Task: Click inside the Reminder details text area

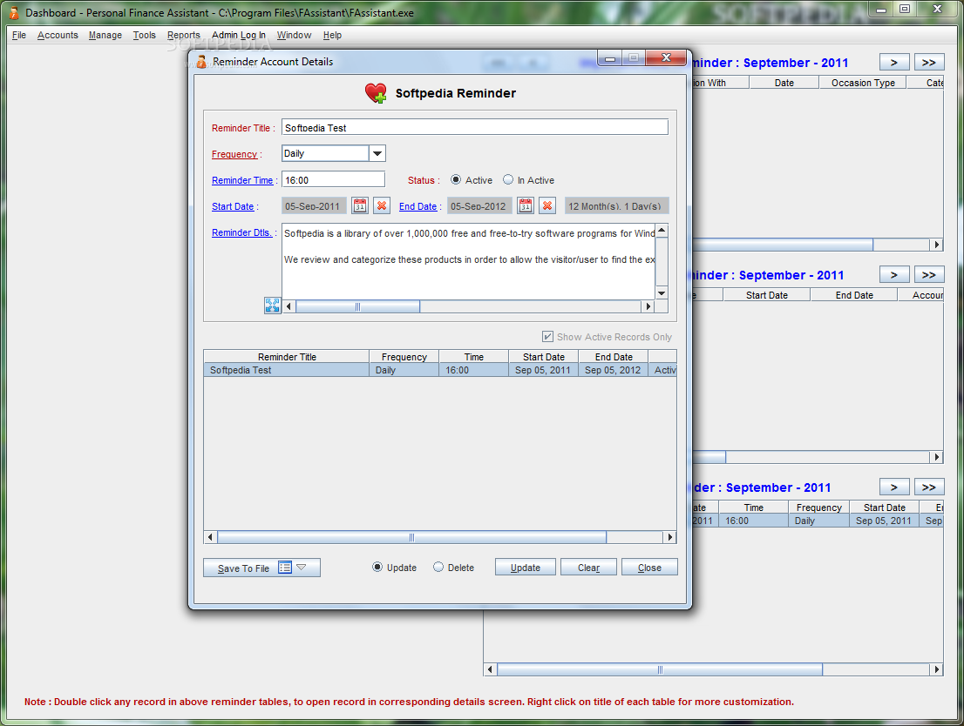Action: tap(468, 261)
